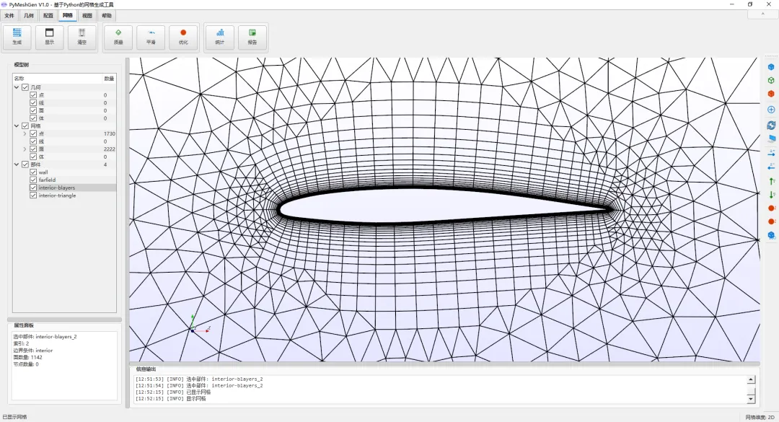This screenshot has width=779, height=422.
Task: Apply the 平滑 (smooth) mesh tool
Action: click(x=151, y=37)
